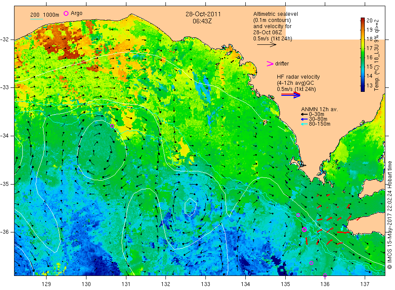Click the magenta Argo circle in legend
Screen dimensions: 395x290
click(66, 13)
